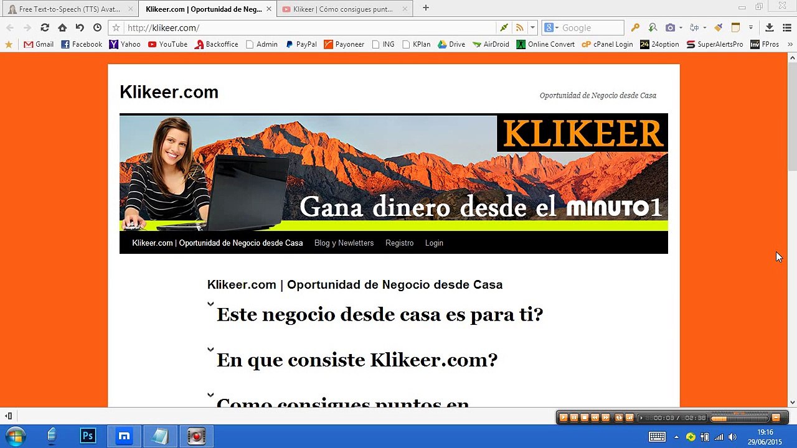Click the RSS feed icon in address bar
This screenshot has width=797, height=448.
(x=519, y=27)
